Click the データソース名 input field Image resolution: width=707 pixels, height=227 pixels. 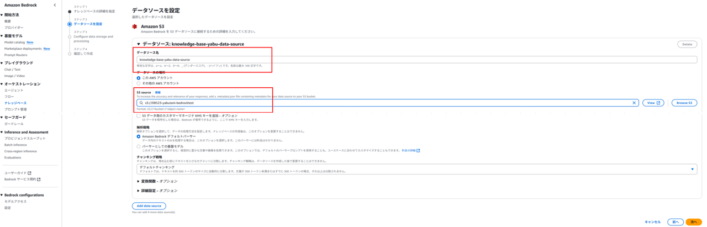coord(417,59)
